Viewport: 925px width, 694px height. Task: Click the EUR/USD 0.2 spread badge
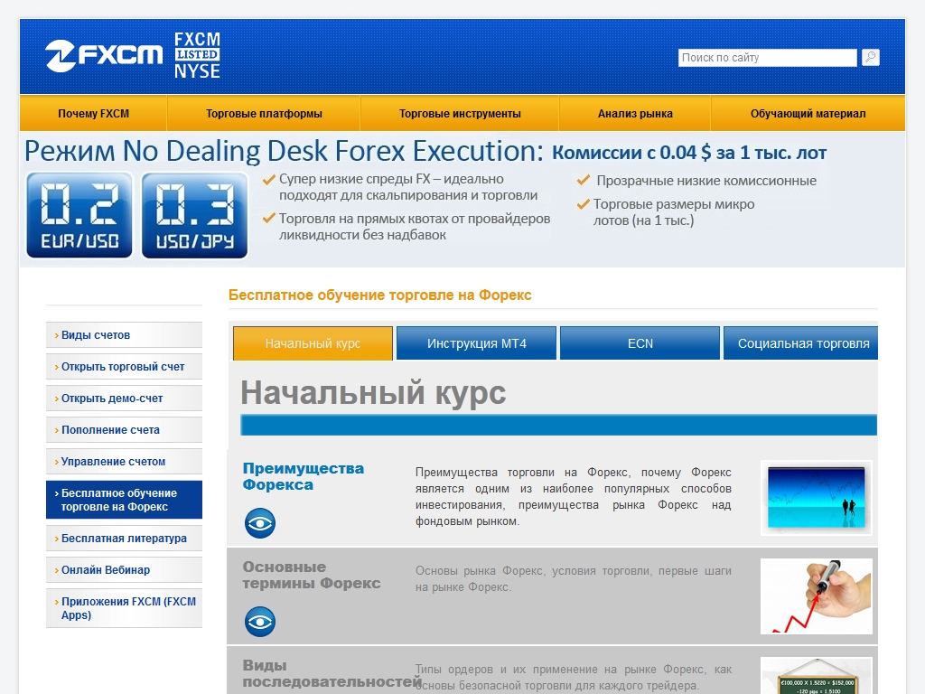pyautogui.click(x=79, y=216)
